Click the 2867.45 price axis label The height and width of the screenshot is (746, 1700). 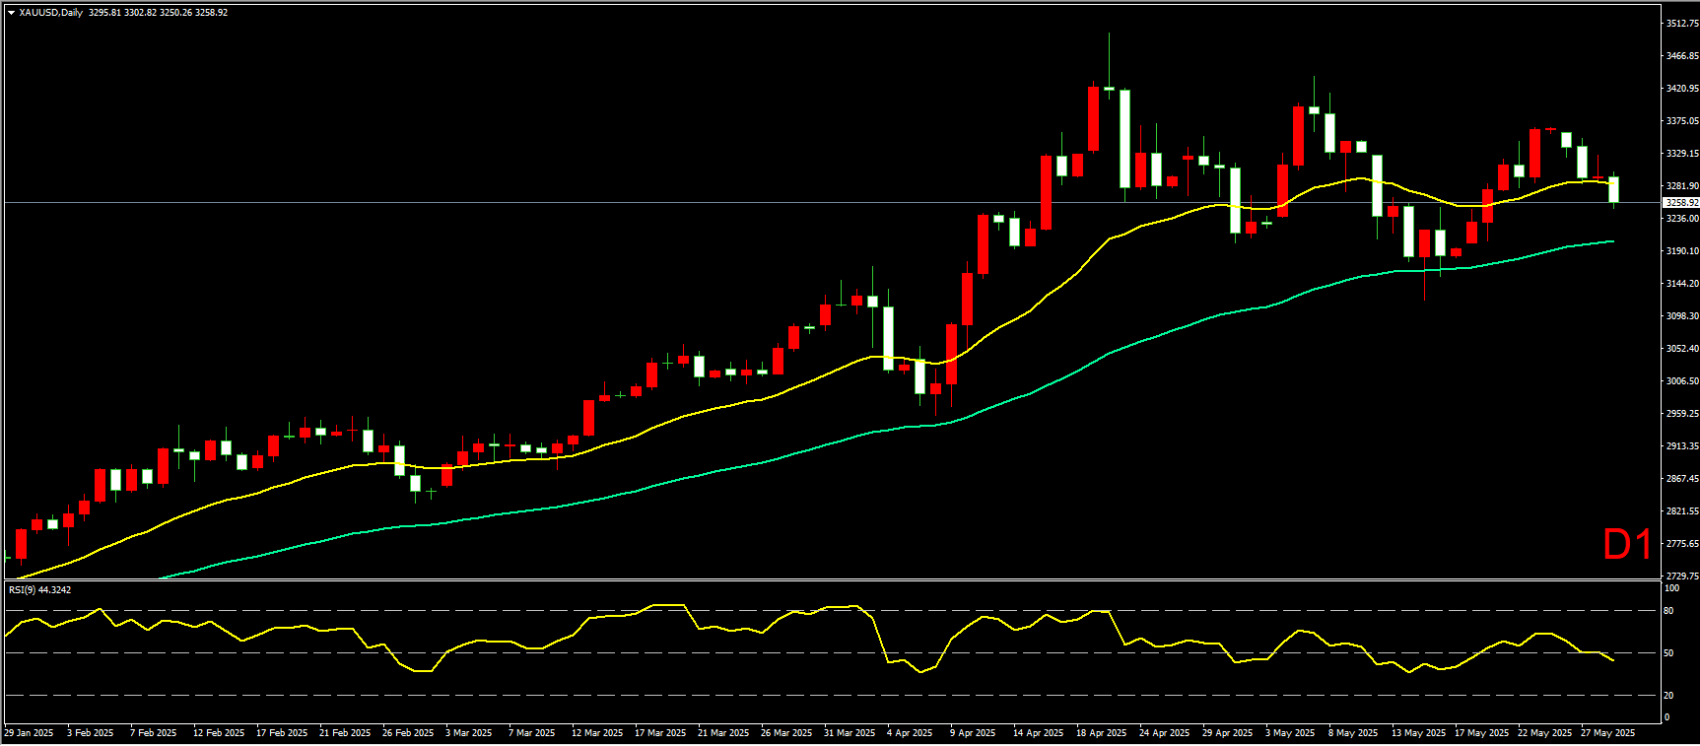1681,479
